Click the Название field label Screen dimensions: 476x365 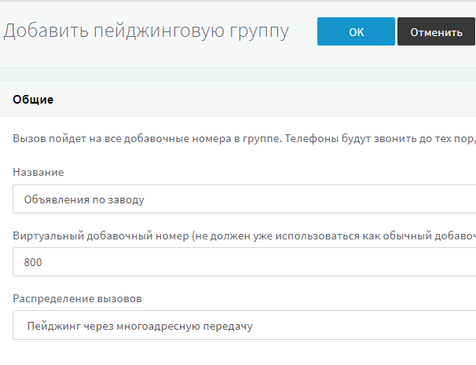click(x=38, y=173)
